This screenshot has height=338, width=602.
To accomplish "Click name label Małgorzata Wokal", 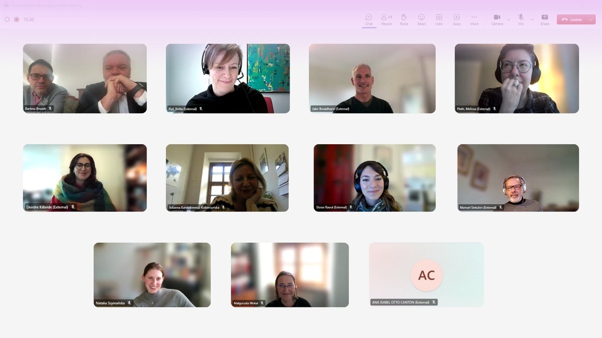I will (x=246, y=303).
